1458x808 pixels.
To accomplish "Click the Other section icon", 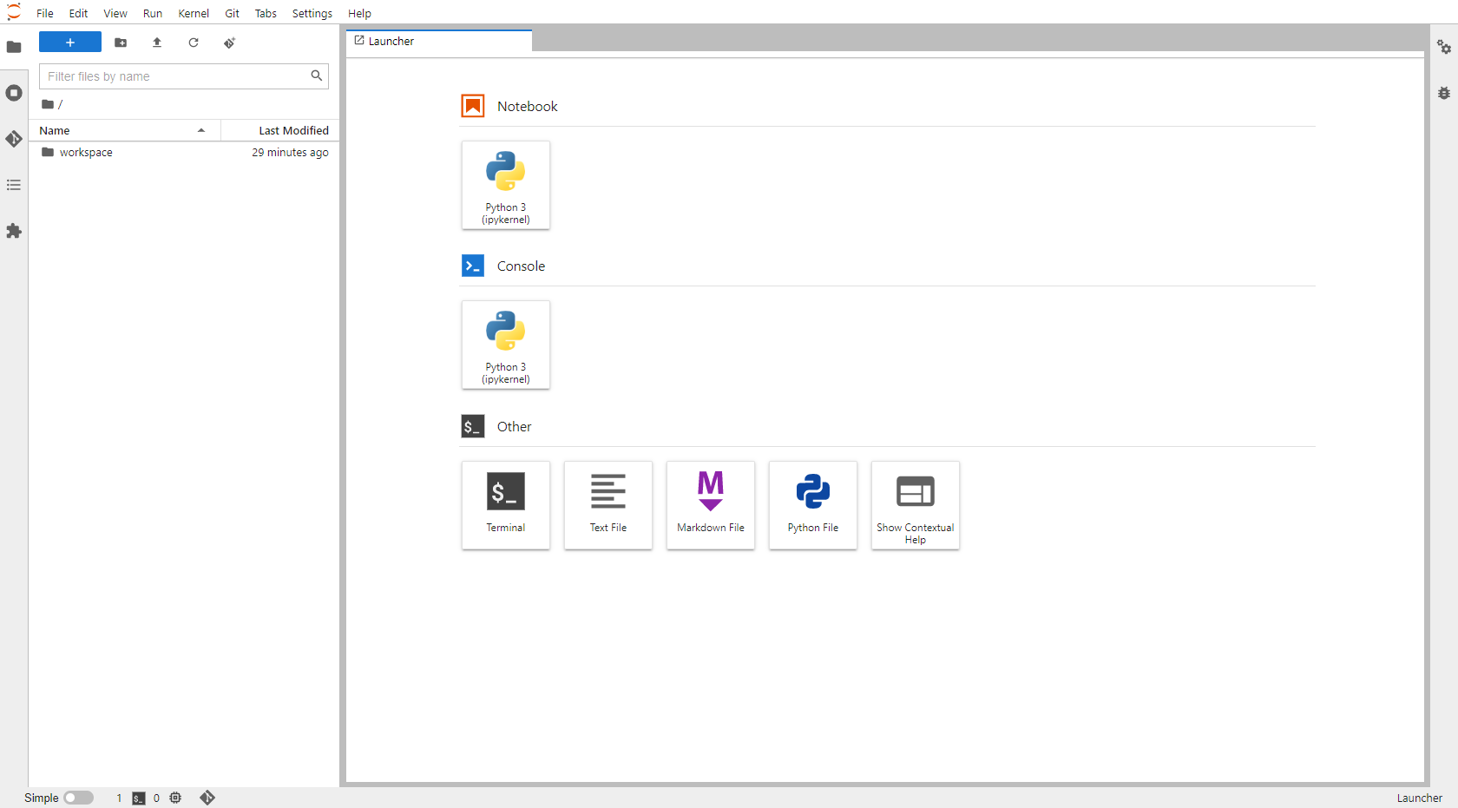I will click(x=473, y=426).
